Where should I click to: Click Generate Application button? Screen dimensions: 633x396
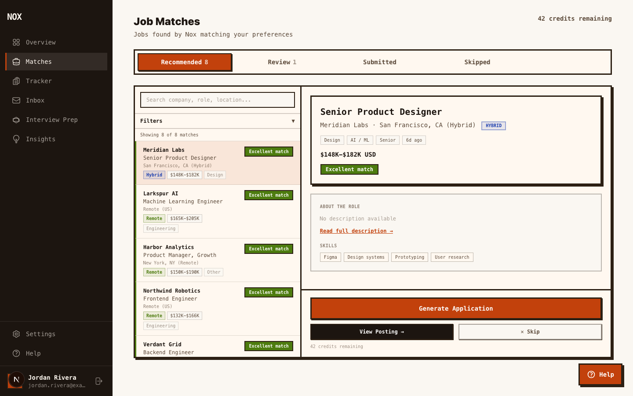(456, 308)
